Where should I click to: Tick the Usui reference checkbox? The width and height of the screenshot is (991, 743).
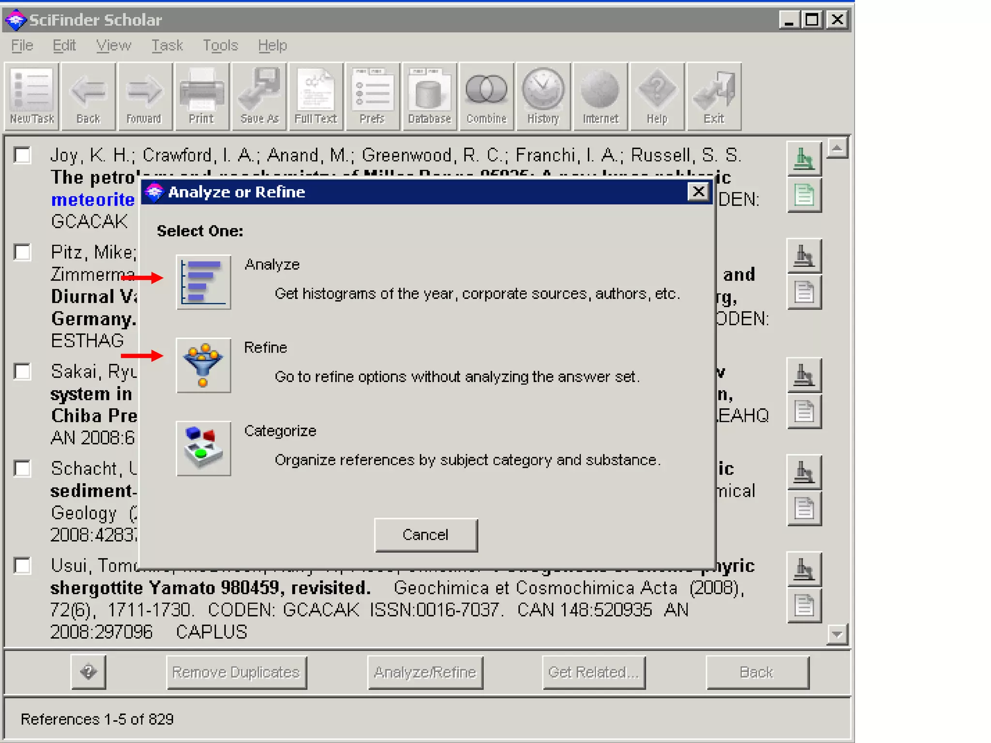pos(22,565)
